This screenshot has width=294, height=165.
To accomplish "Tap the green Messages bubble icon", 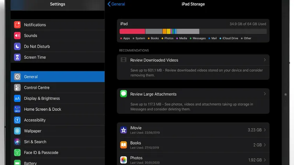I will pos(123,94).
